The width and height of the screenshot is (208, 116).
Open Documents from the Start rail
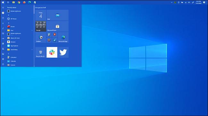pyautogui.click(x=3, y=18)
